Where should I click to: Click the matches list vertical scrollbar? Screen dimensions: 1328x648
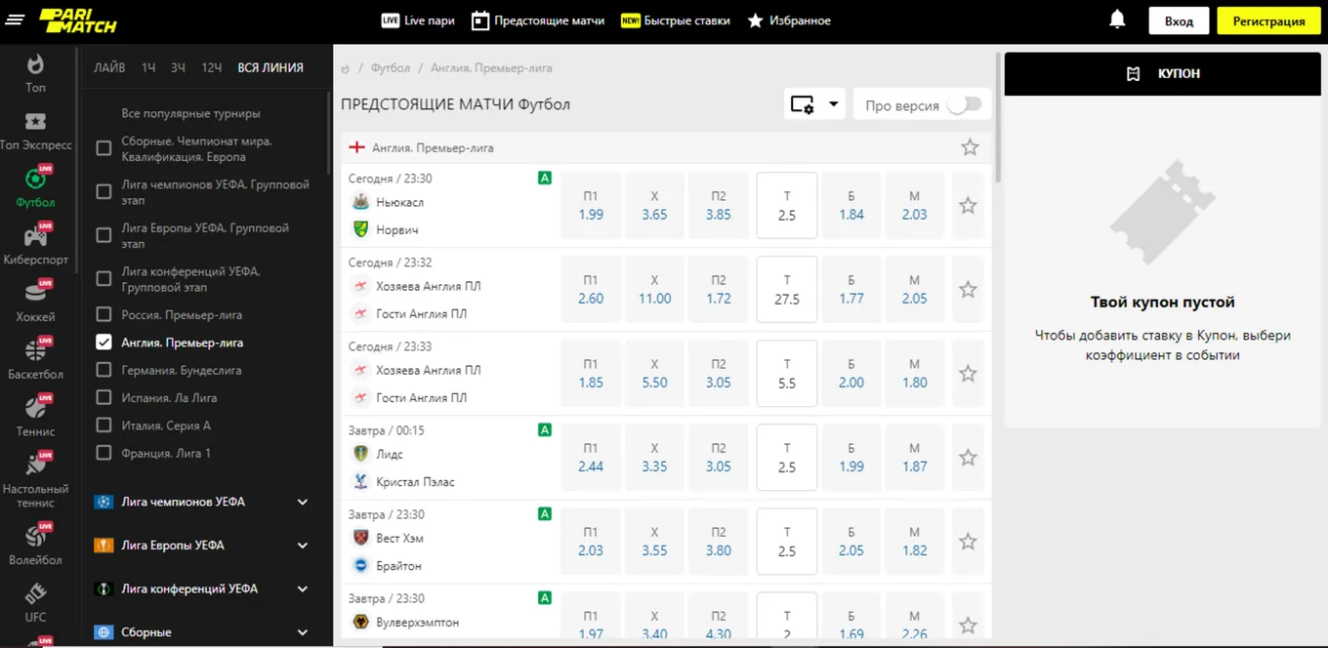tap(997, 117)
